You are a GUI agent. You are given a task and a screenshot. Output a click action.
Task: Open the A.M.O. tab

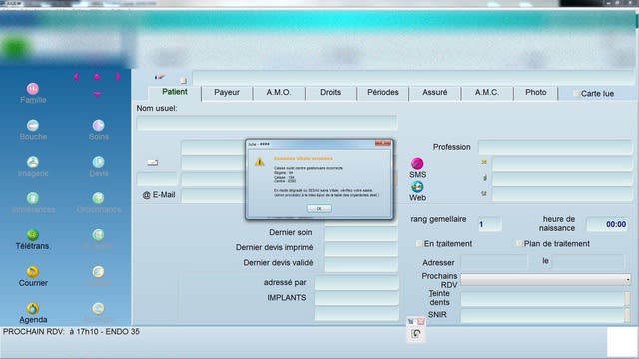(279, 93)
